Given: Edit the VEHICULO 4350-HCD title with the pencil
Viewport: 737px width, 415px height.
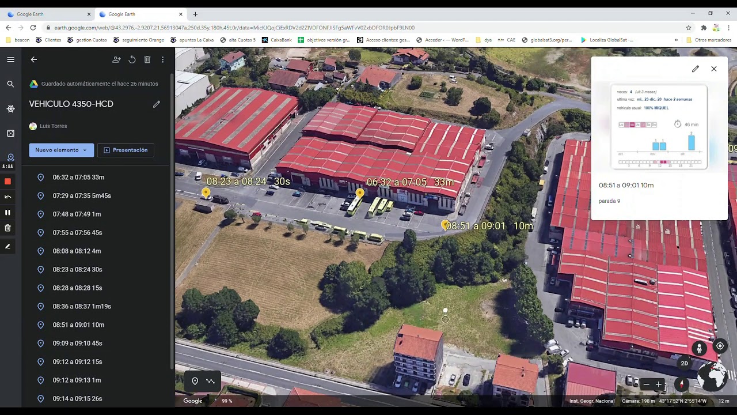Looking at the screenshot, I should (156, 104).
